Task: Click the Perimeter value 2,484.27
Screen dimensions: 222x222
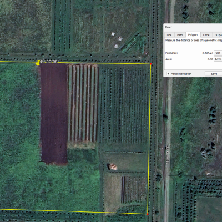Action: tap(208, 53)
